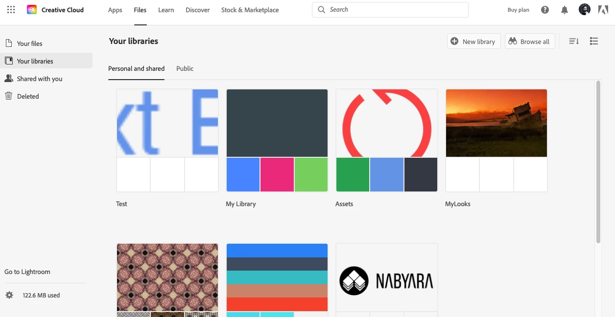
Task: Open the floral pattern library thumbnail
Action: tap(167, 277)
